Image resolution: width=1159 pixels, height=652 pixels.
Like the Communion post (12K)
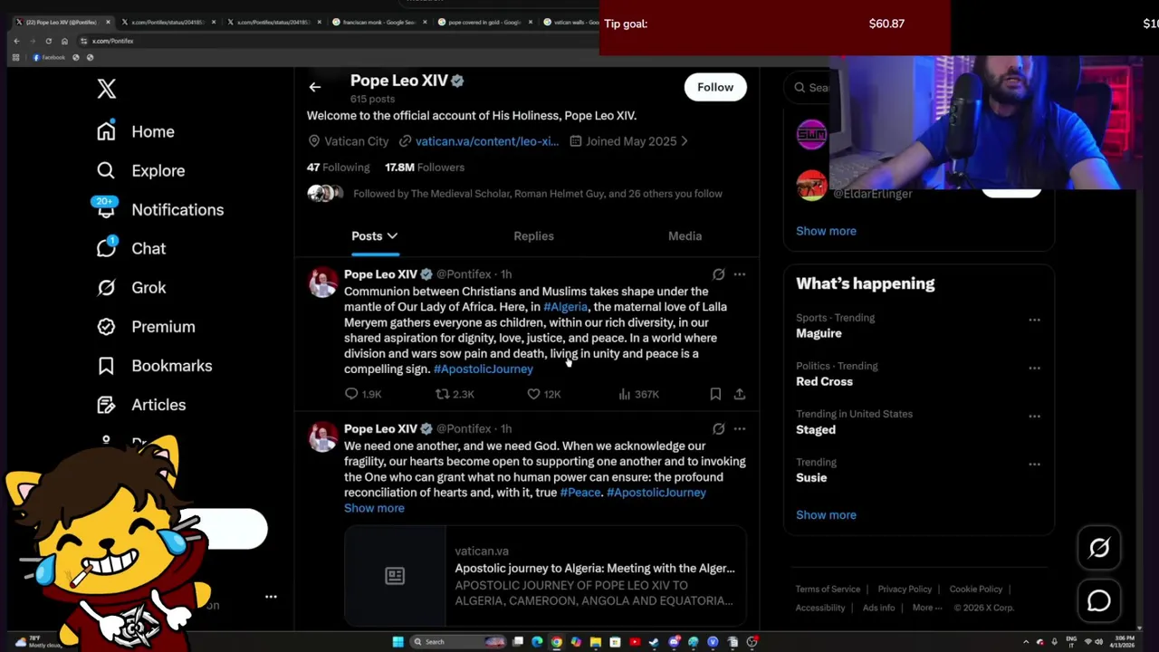pyautogui.click(x=544, y=394)
